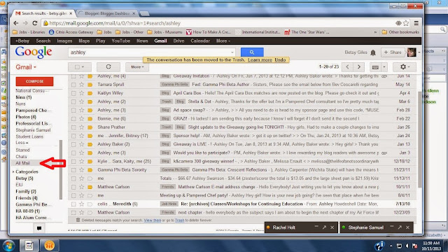This screenshot has width=448, height=252.
Task: Check the Kaitlyn Wiley email checkbox
Action: [73, 93]
